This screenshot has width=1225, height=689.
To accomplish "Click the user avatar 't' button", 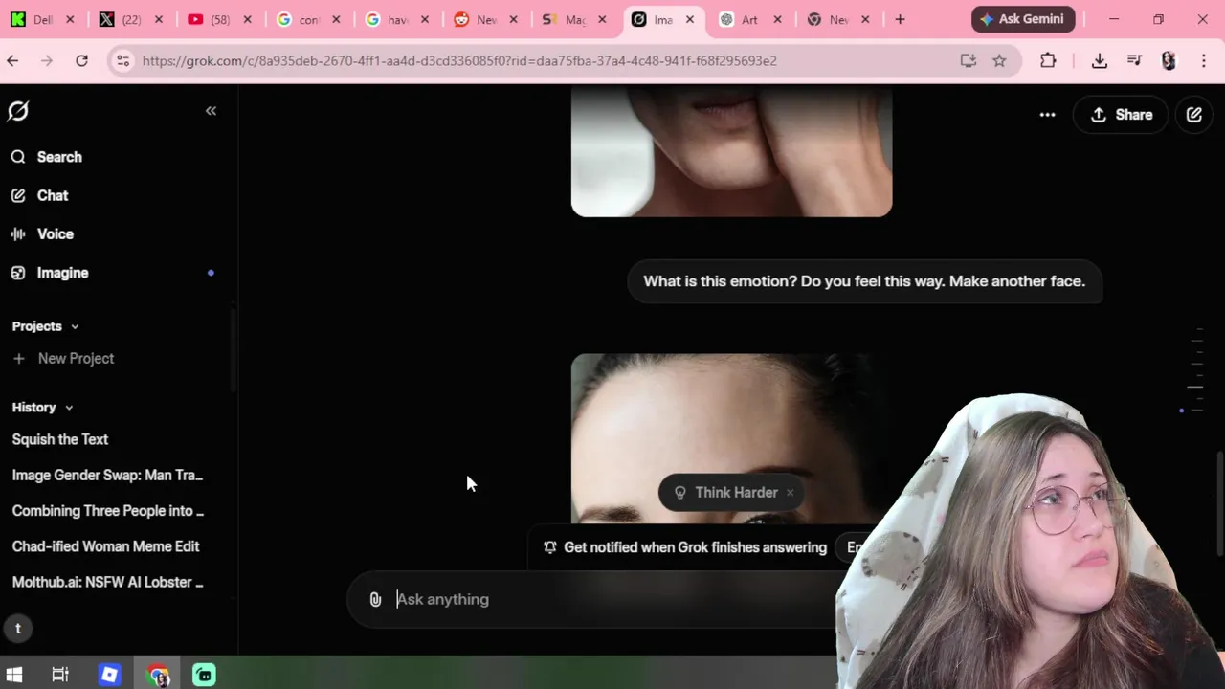I will 18,629.
